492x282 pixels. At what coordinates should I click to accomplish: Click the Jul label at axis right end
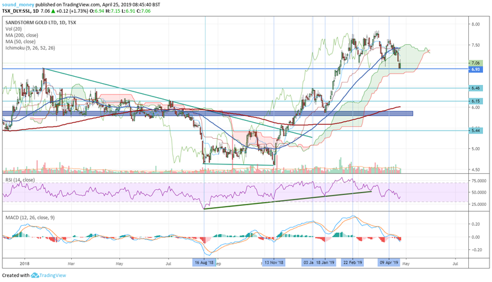pyautogui.click(x=455, y=263)
